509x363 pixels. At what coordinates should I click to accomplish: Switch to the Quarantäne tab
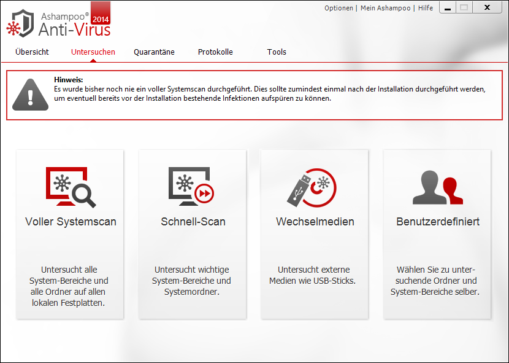coord(154,52)
